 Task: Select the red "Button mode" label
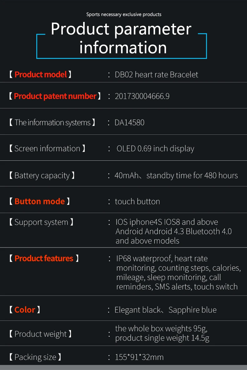pos(40,201)
